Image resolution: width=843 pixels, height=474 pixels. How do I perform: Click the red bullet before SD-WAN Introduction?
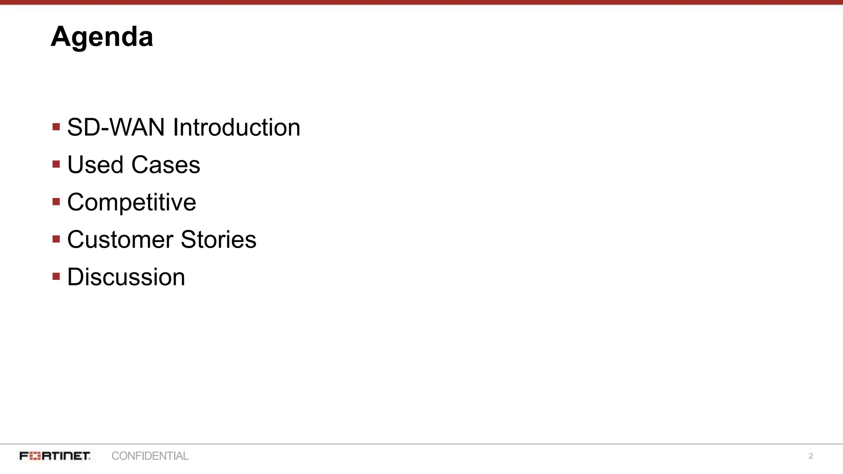click(56, 127)
